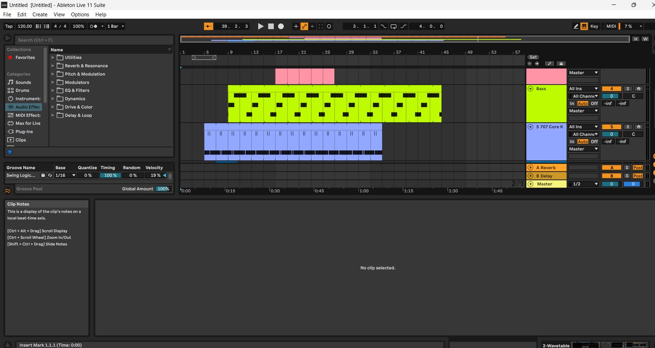Open groove Base 1/16 dropdown
The image size is (655, 348).
coord(65,175)
